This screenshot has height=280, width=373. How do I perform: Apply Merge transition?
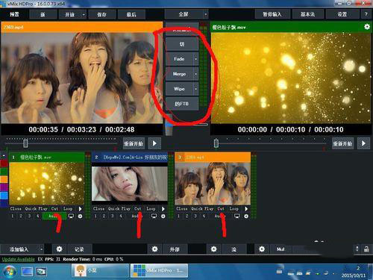click(179, 74)
